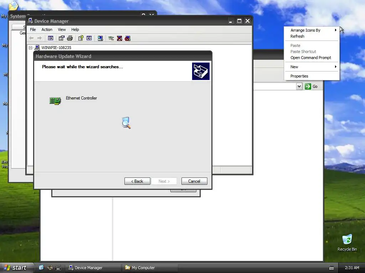Image resolution: width=365 pixels, height=273 pixels.
Task: Click the Hardware Update Wizard header graphic
Action: (201, 71)
